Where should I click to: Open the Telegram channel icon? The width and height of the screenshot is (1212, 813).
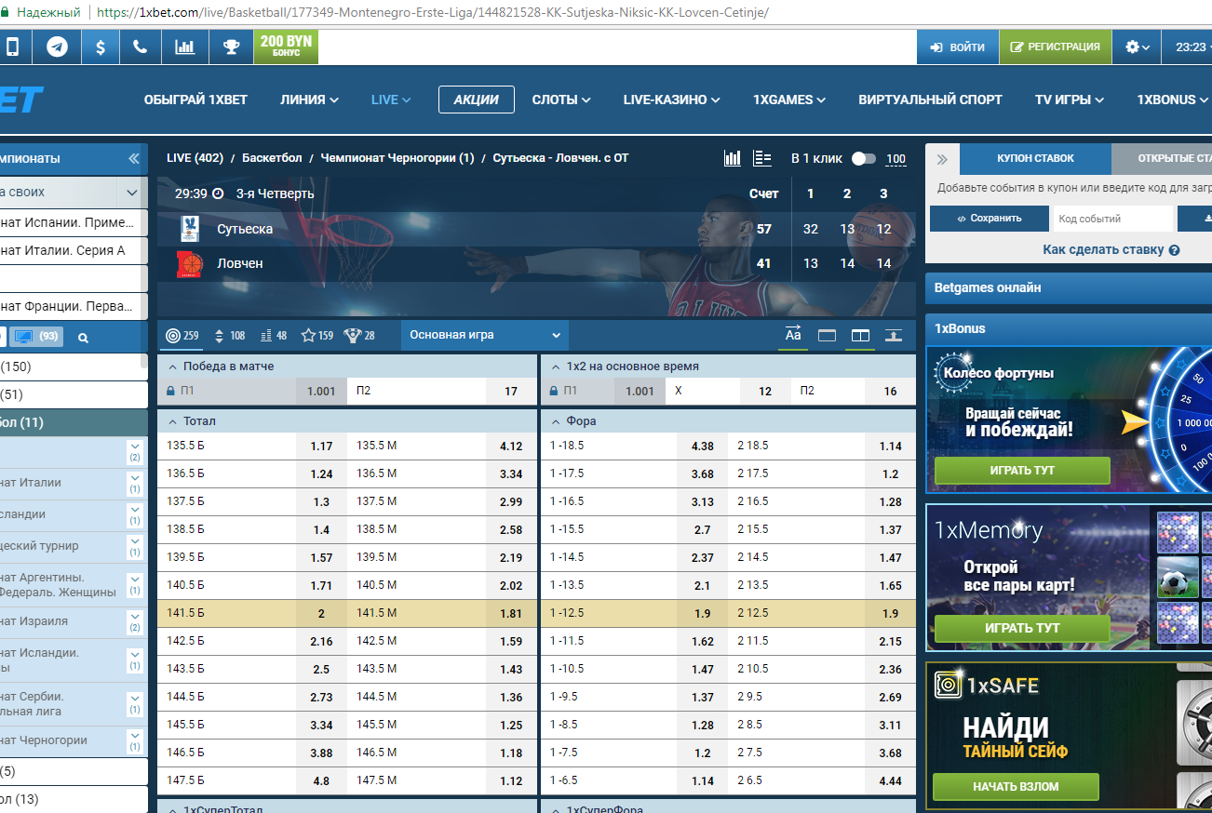[x=58, y=47]
